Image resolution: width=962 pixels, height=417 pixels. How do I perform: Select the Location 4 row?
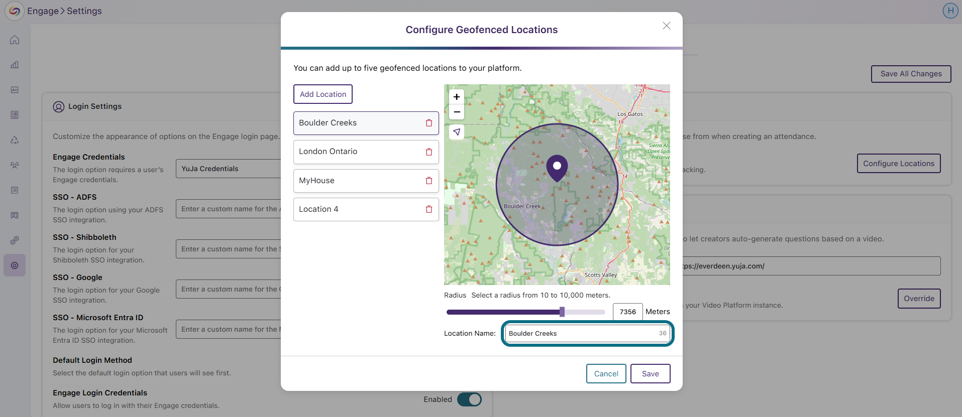point(366,209)
